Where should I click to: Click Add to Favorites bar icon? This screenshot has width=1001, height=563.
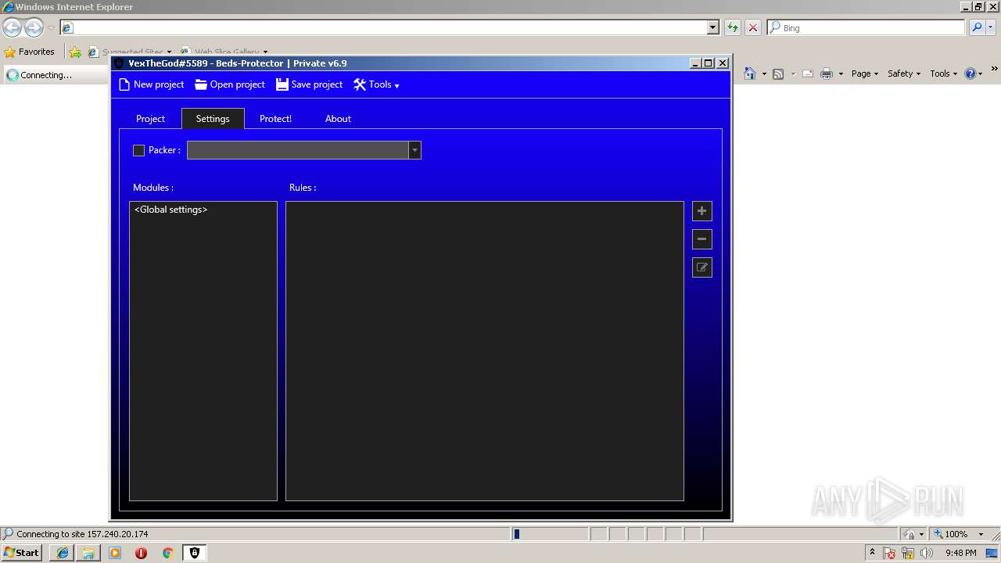tap(75, 52)
